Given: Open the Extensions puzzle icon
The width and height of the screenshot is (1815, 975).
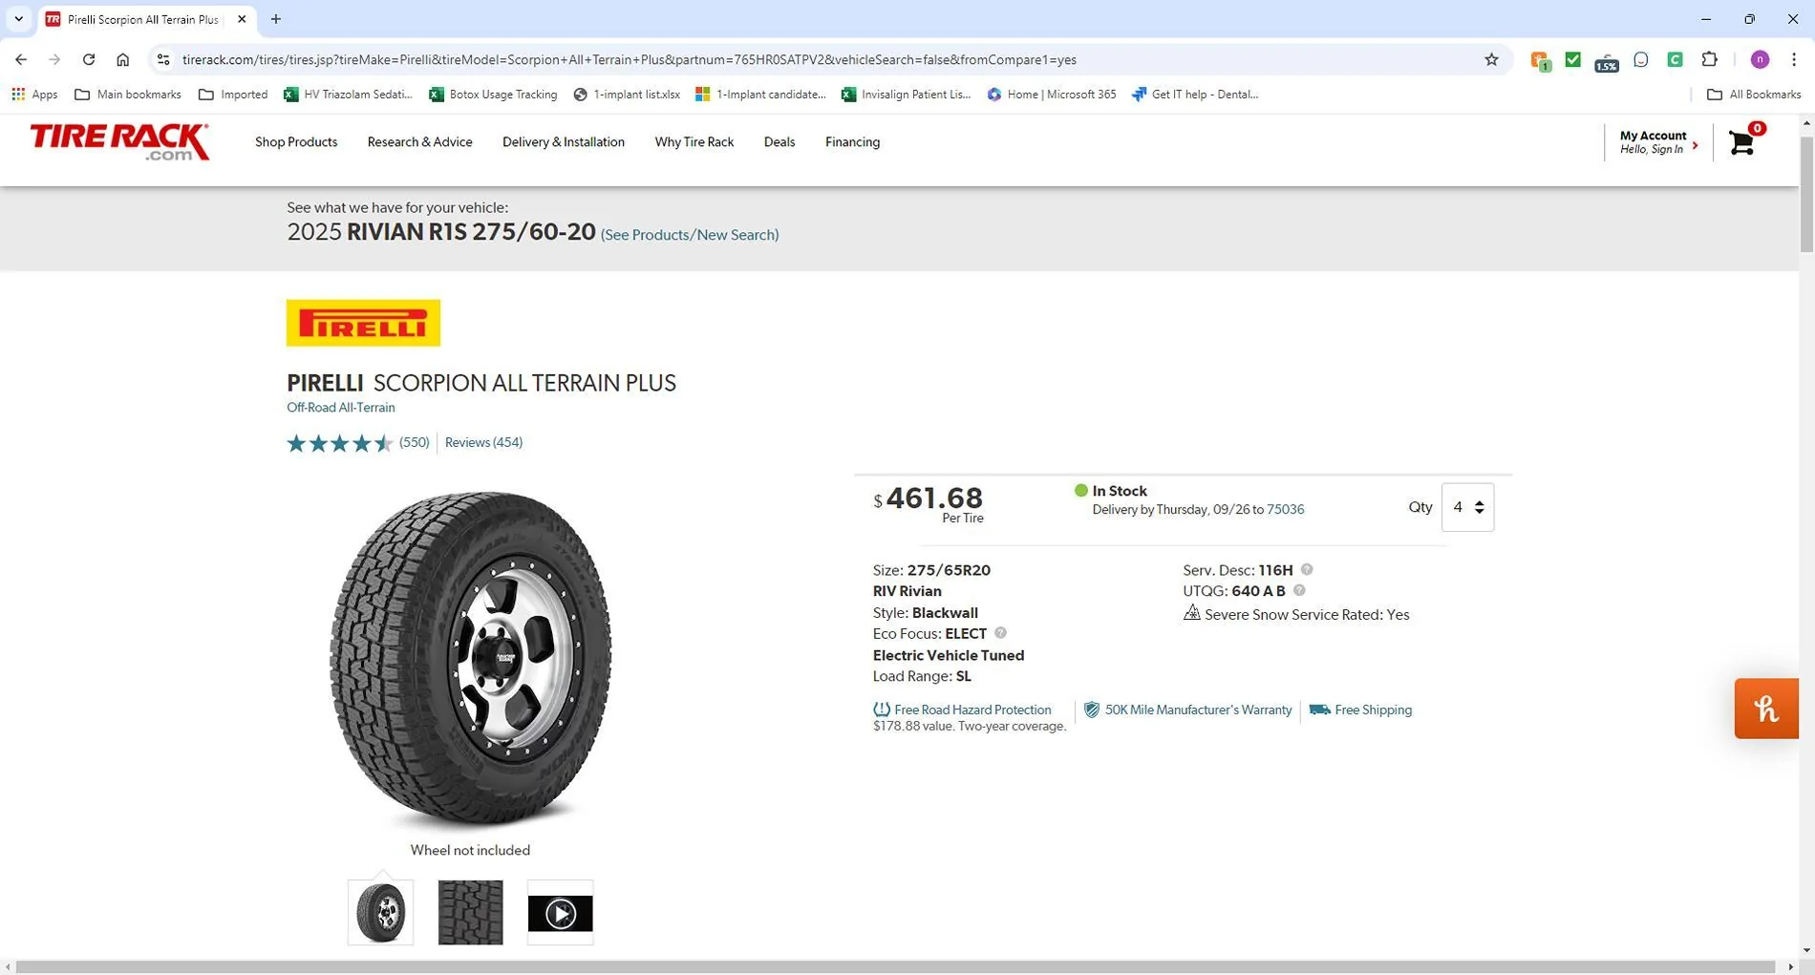Looking at the screenshot, I should pos(1709,59).
